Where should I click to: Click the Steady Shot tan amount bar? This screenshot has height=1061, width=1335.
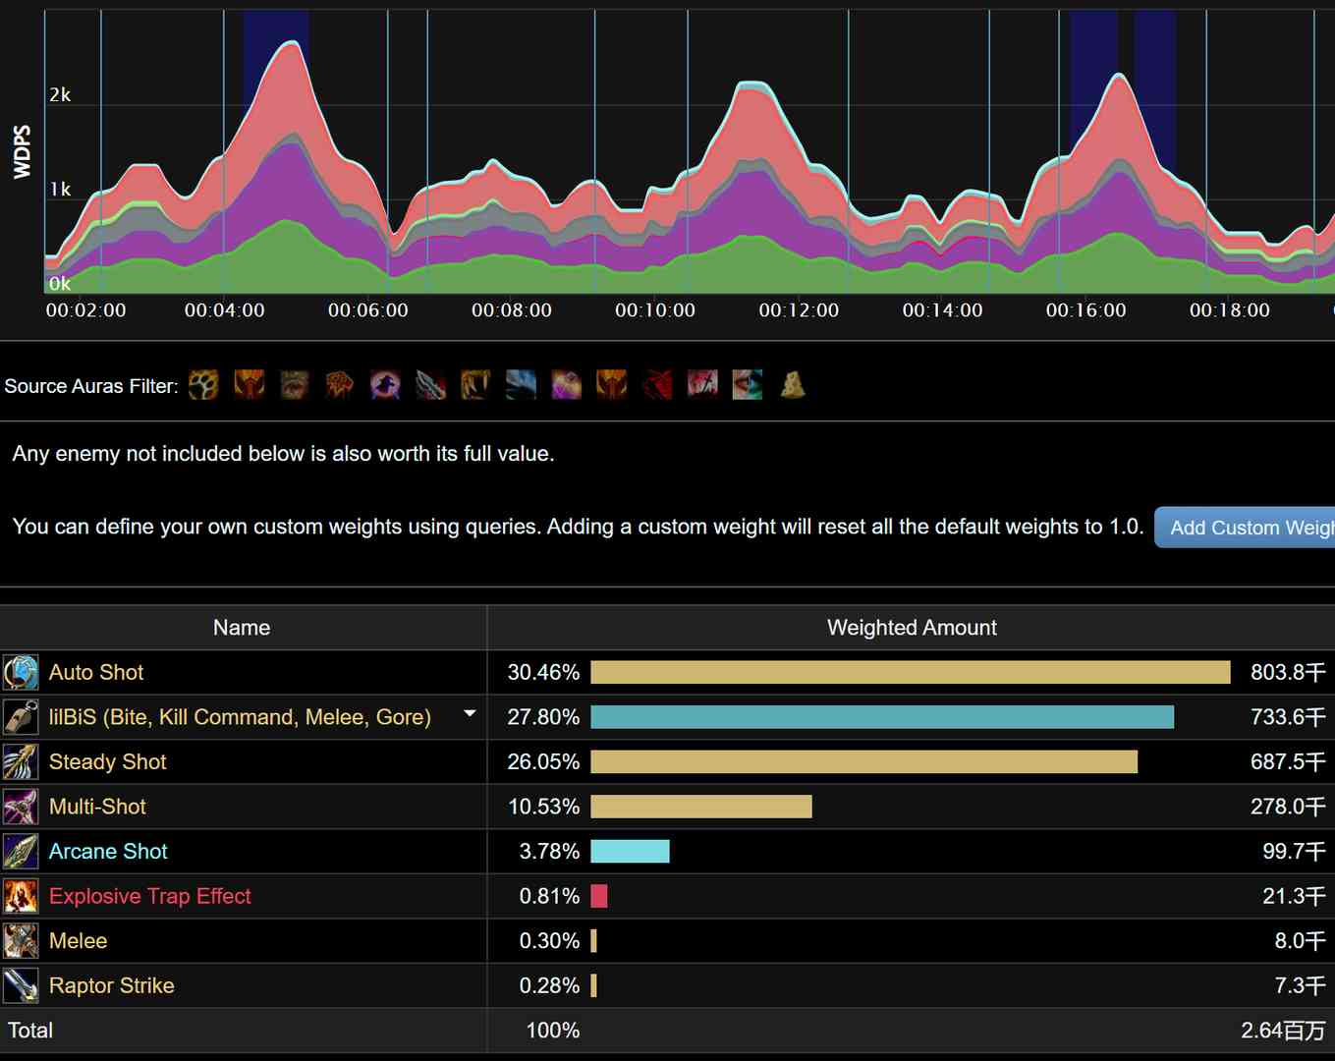(x=863, y=761)
